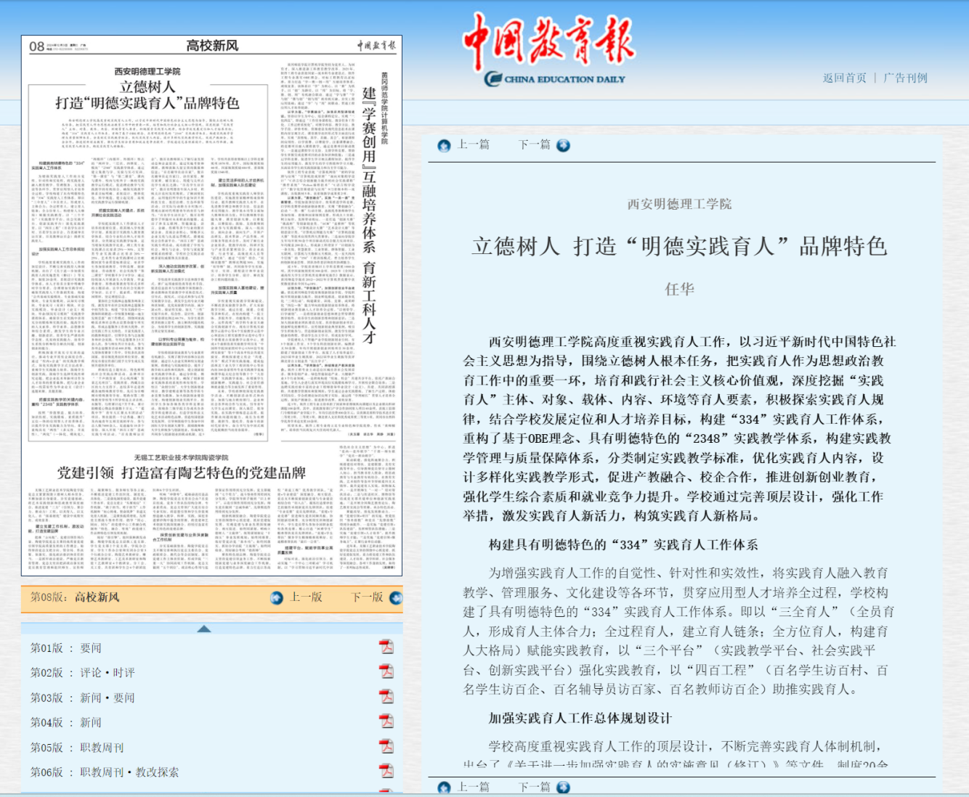Open the PDF icon for 第01版 要闻

[388, 646]
